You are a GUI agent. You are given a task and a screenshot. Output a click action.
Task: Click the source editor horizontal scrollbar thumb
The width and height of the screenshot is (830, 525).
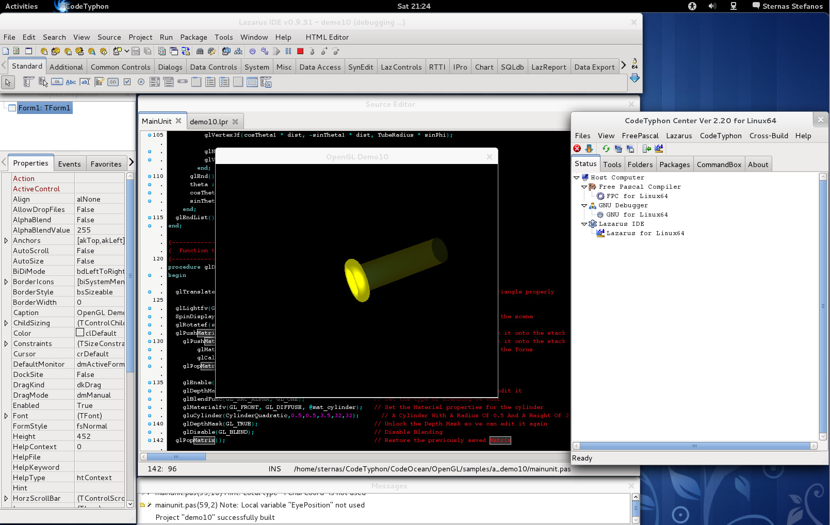pyautogui.click(x=176, y=456)
